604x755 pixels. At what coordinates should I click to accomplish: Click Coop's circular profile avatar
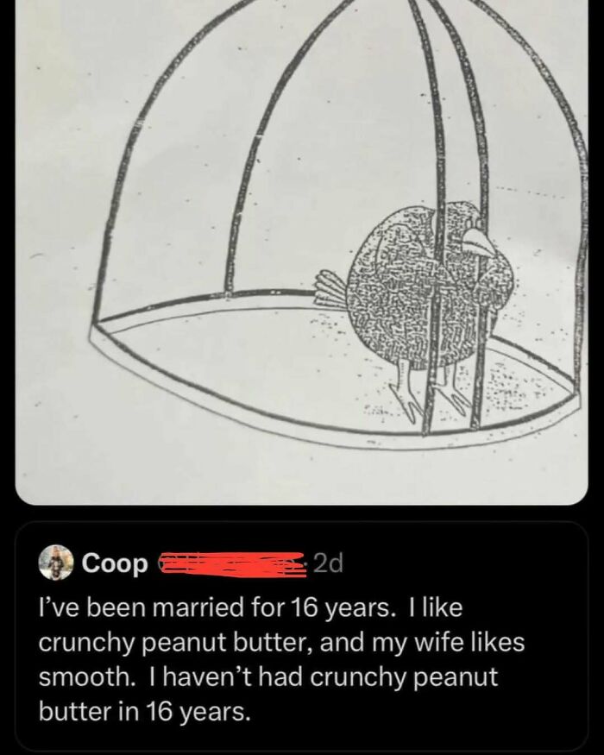point(54,563)
